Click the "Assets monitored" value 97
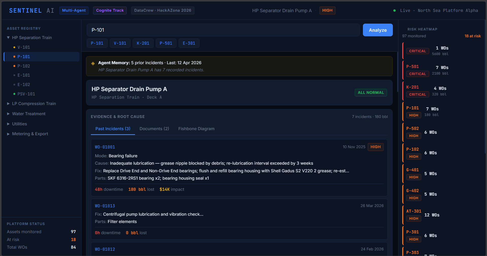 pos(73,232)
